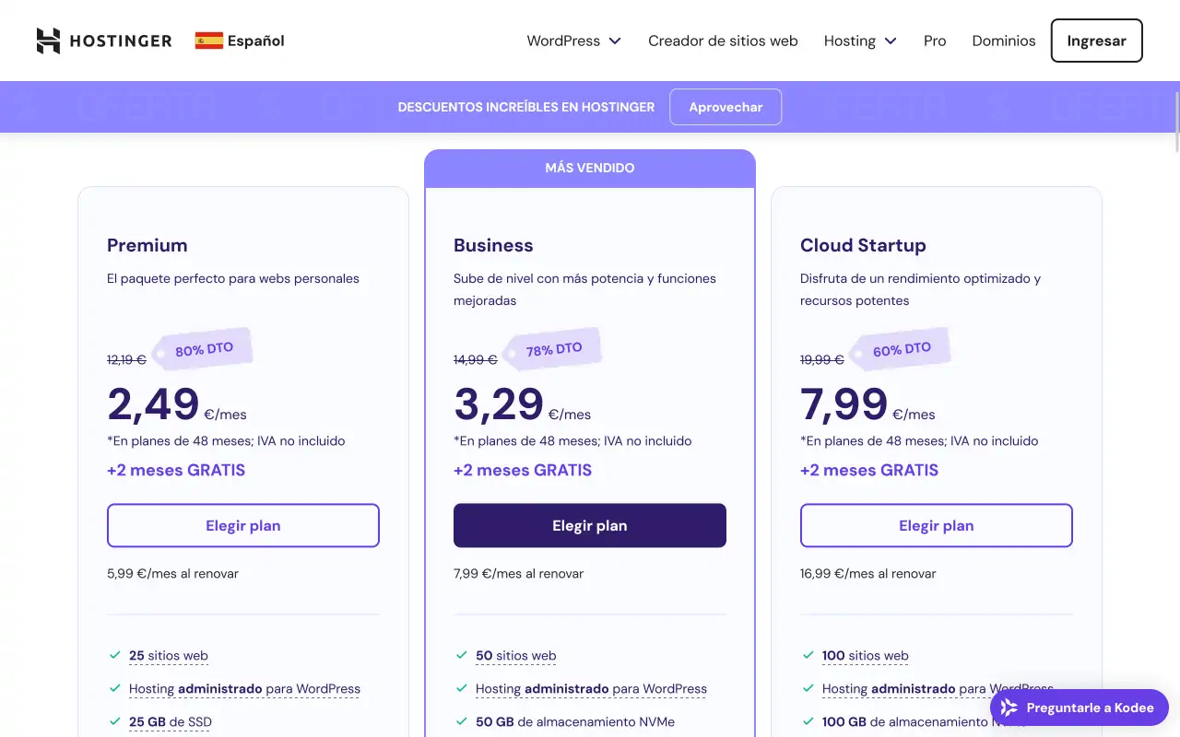
Task: Click 'DESCUENTOS INCREÍBLES EN HOSTINGER' banner text
Action: tap(526, 107)
